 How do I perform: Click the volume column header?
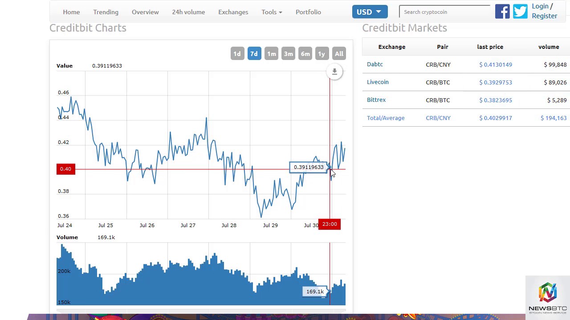(549, 47)
